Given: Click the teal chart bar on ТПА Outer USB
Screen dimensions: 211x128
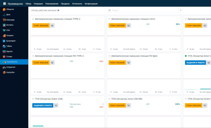Looking at the screenshot, I should coord(38,126).
